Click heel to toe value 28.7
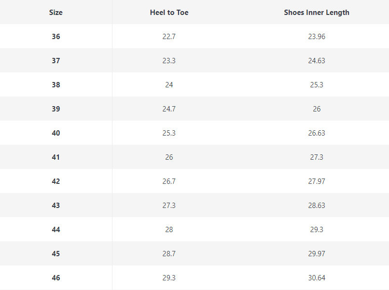Screen dimensions: 389x290 click(169, 254)
